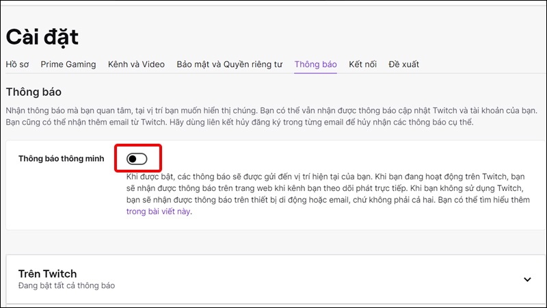Screen dimensions: 547x308
Task: Go to Bảo mật và Quyền riêng tư tab
Action: 229,64
